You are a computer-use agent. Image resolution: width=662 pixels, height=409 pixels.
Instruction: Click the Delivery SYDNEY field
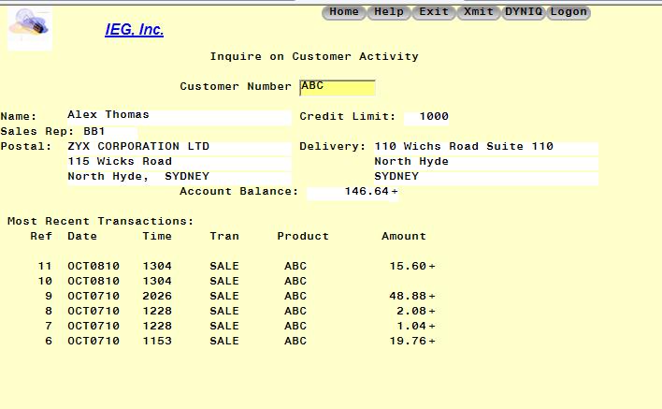(x=484, y=177)
